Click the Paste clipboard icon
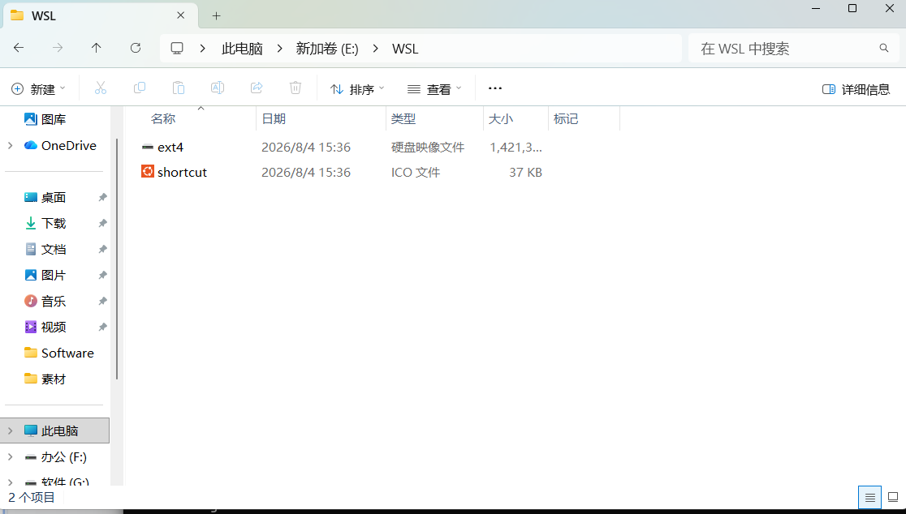The height and width of the screenshot is (514, 906). [x=179, y=88]
